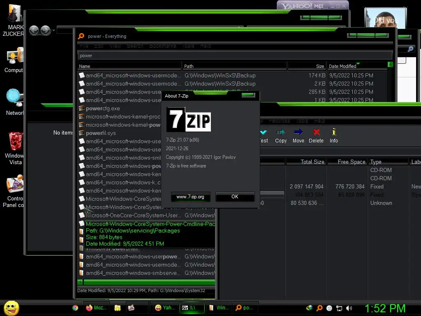Select amd64_microsoft-windows-smbserve last result row

pyautogui.click(x=146, y=273)
